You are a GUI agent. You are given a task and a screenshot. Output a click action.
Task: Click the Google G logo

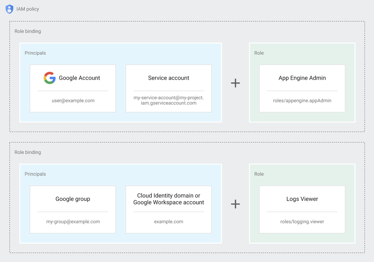pyautogui.click(x=50, y=78)
